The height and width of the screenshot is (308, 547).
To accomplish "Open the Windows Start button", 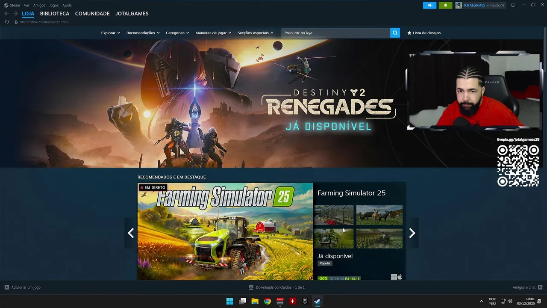I will coord(229,301).
